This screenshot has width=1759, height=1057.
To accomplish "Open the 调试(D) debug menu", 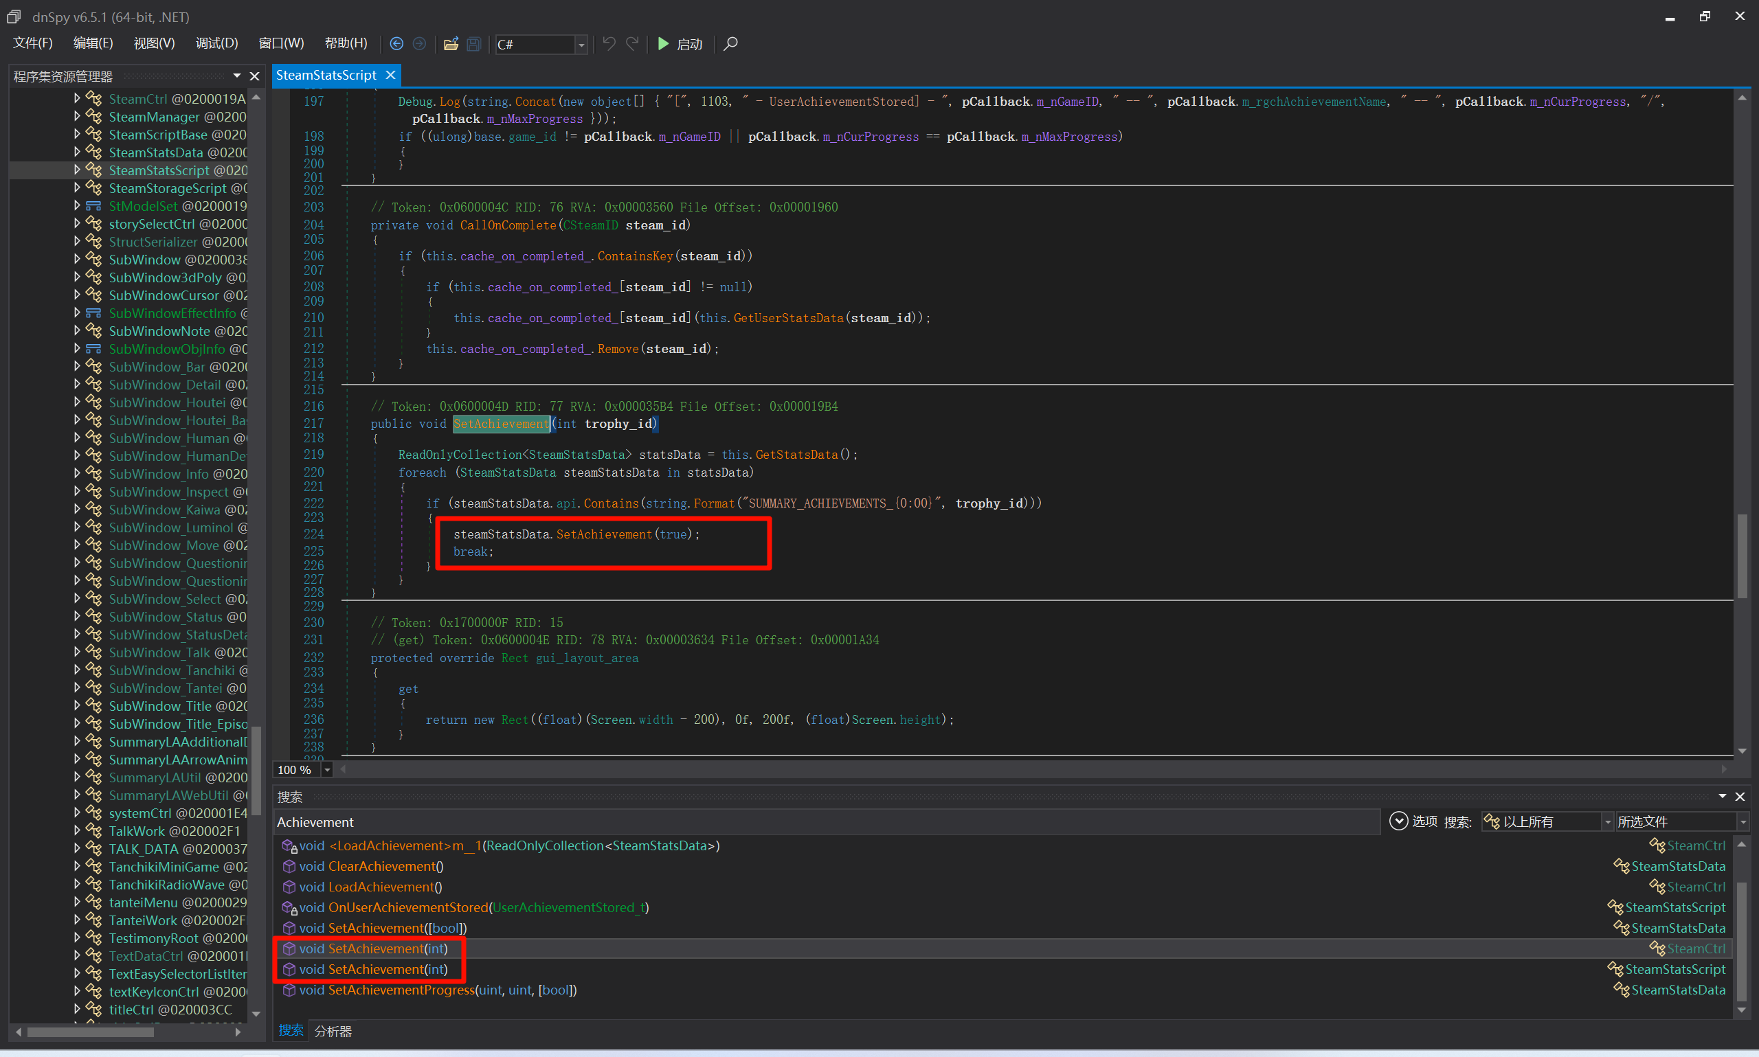I will coord(216,43).
